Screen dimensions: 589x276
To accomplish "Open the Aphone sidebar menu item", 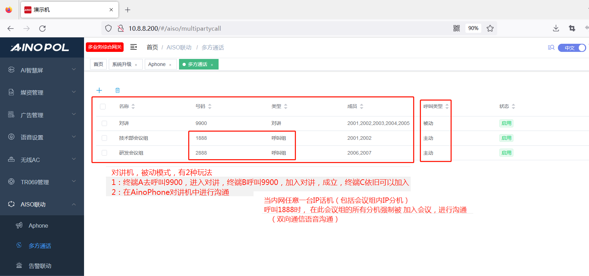I will [x=38, y=226].
